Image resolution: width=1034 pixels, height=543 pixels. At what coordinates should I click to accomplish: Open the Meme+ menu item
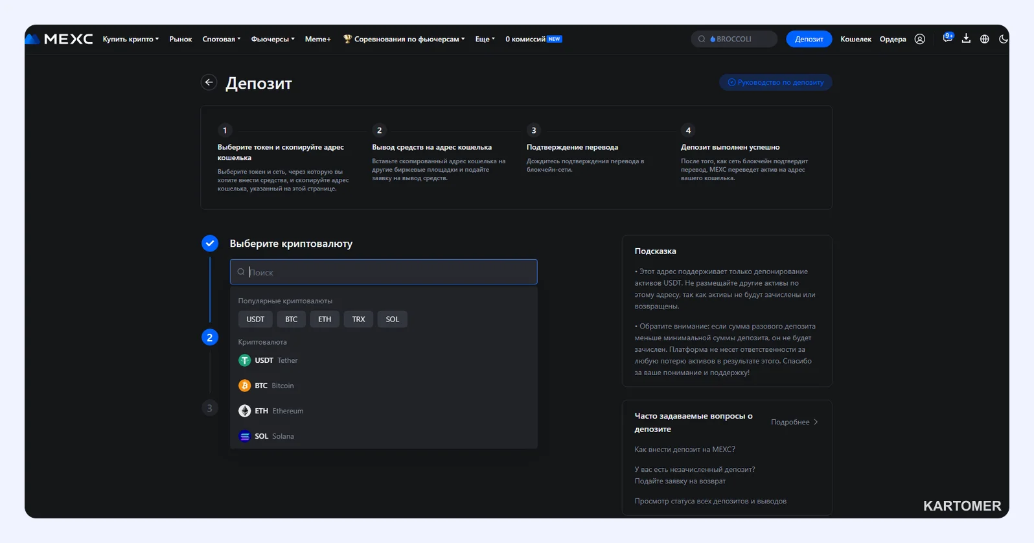pyautogui.click(x=317, y=39)
